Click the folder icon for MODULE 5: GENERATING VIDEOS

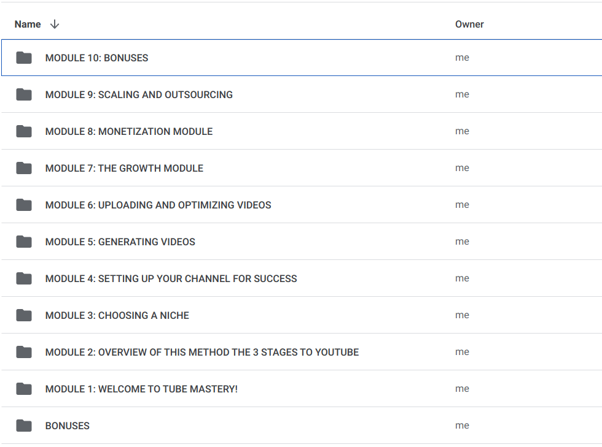pos(23,242)
